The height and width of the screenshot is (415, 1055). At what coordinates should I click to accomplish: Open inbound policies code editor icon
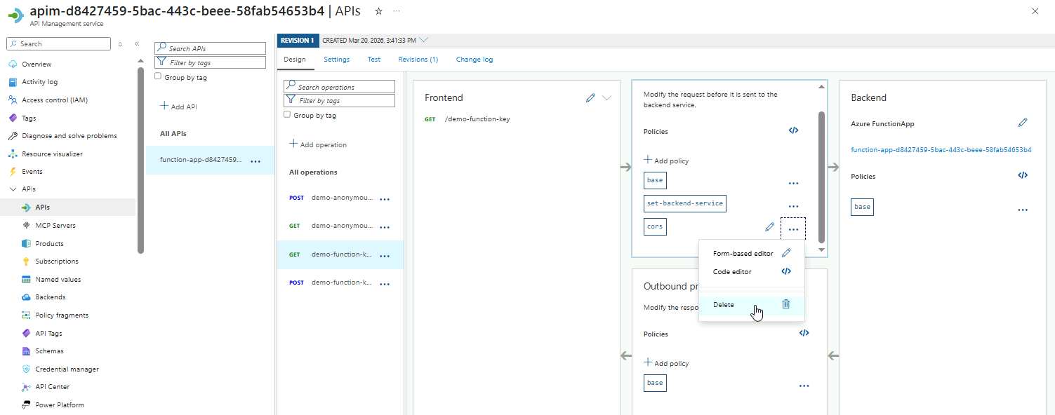(793, 130)
